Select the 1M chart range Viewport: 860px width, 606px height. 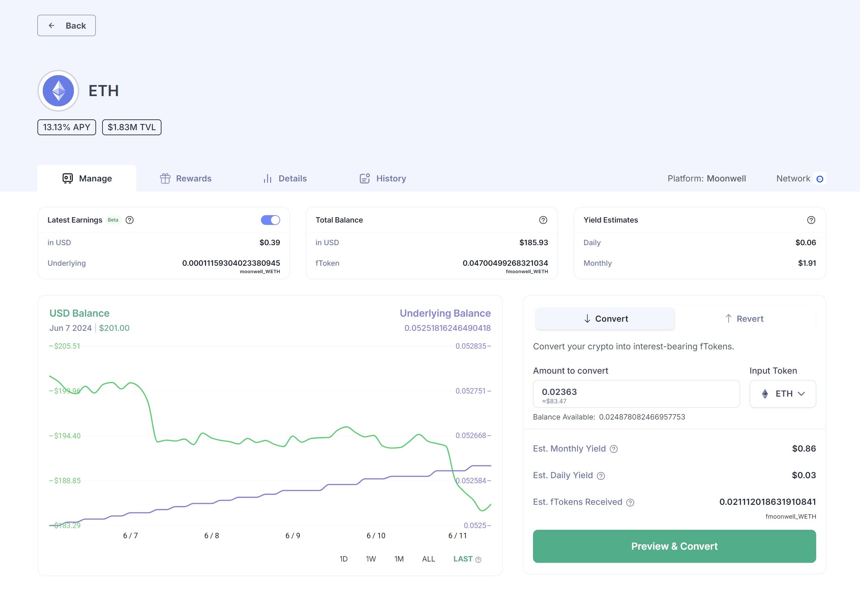tap(398, 559)
